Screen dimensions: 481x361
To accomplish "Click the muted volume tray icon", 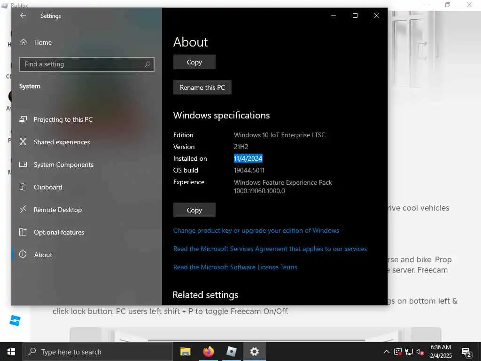I will tap(420, 352).
